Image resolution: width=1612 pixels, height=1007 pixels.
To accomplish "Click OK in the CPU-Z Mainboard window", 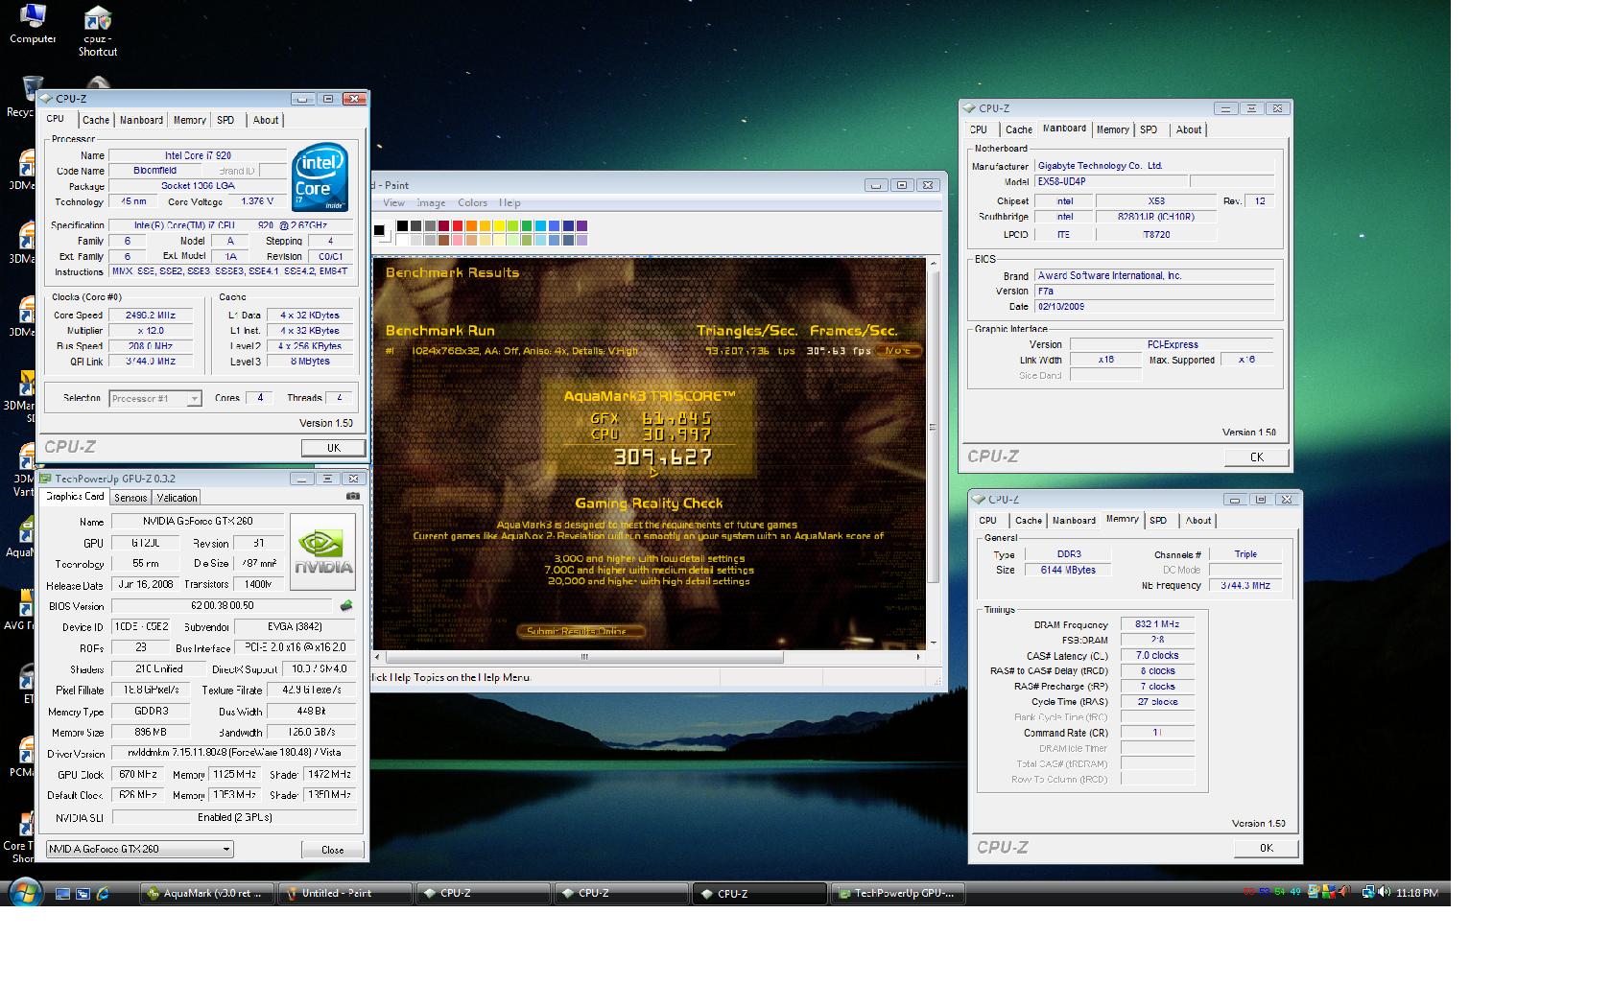I will click(1257, 457).
